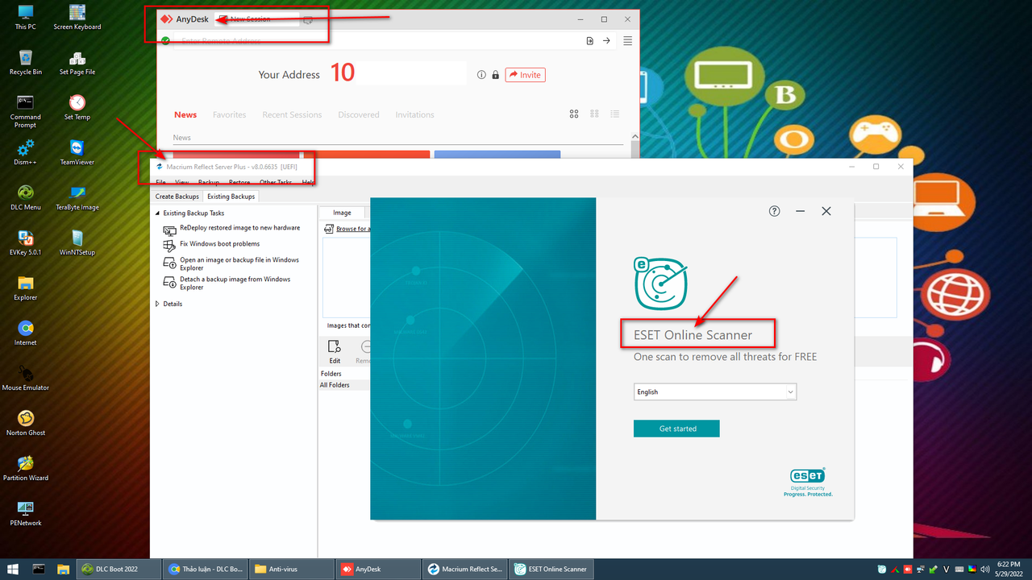This screenshot has height=580, width=1032.
Task: Launch Mouse Emulator desktop icon
Action: coord(26,378)
